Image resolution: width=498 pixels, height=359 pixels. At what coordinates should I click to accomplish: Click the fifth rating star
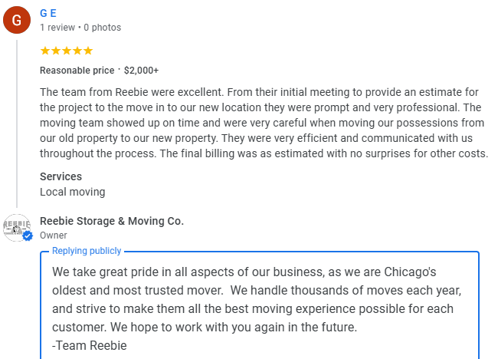point(87,51)
